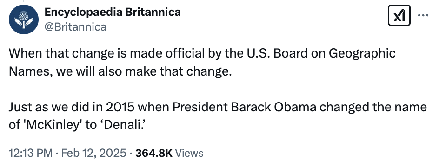
Task: Click the Britannica thistle profile avatar
Action: pos(24,19)
